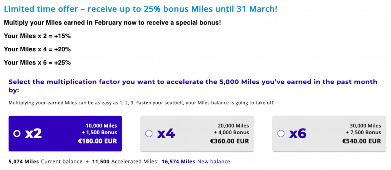Click the 11,500 Accelerated Miles text
Screen dimensions: 391x170
125,162
